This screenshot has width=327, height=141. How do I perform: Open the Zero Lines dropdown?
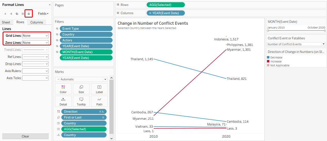[x=35, y=43]
